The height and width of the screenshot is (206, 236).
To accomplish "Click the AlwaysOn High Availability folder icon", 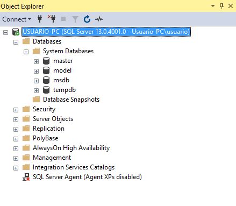I will pos(26,148).
